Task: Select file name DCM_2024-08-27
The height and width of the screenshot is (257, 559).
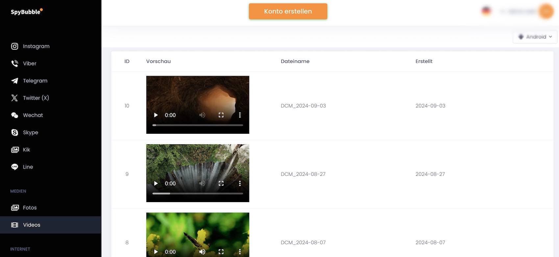Action: point(303,174)
